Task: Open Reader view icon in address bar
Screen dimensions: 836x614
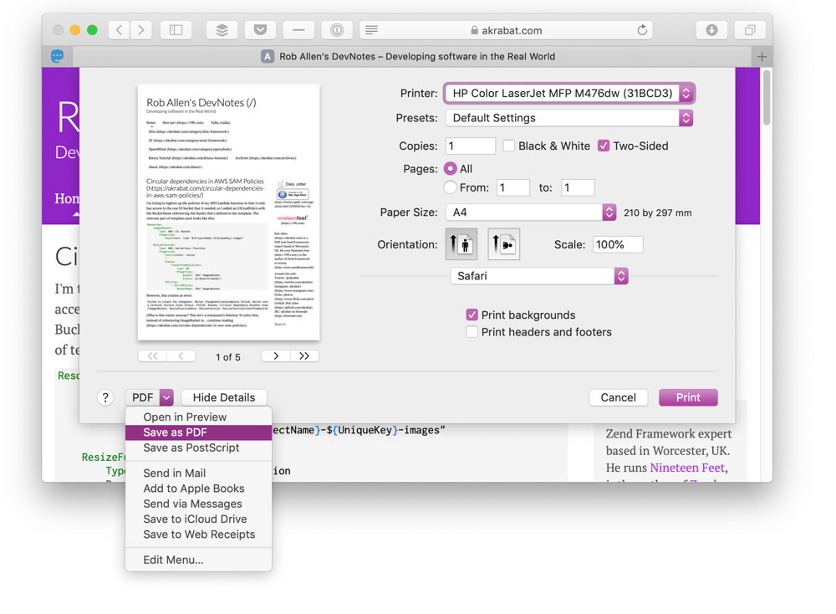Action: [372, 30]
